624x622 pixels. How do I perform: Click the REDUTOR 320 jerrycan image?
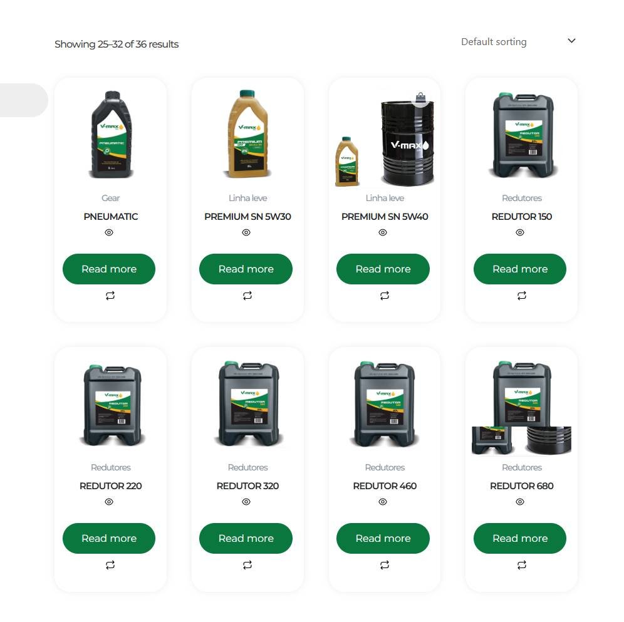249,403
